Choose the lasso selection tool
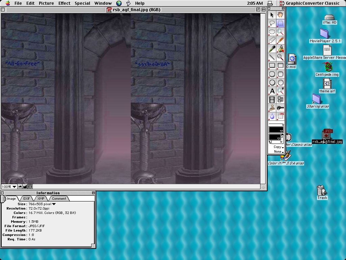Screen dimensions: 346x260 pos(272,23)
